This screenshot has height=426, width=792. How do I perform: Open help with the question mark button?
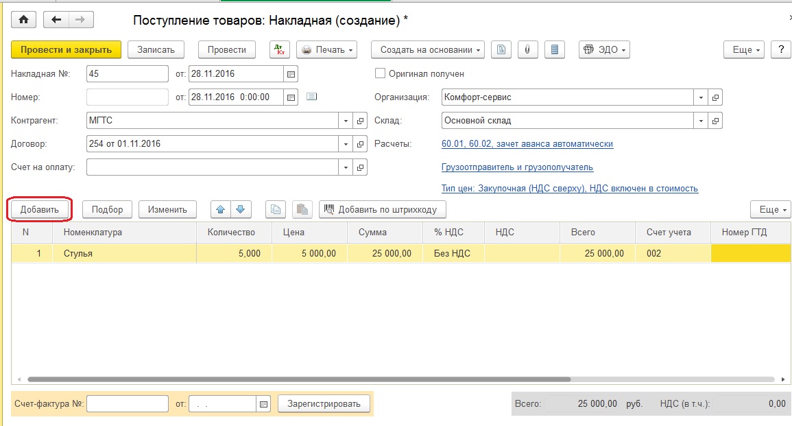[x=781, y=49]
